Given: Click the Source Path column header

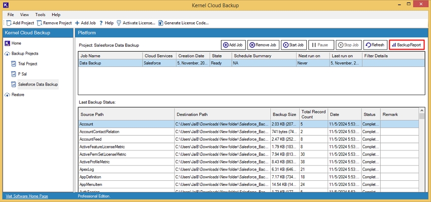Looking at the screenshot, I should pyautogui.click(x=126, y=114).
